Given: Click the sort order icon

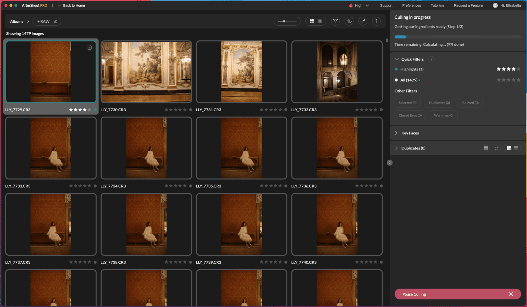Looking at the screenshot, I should tap(349, 21).
